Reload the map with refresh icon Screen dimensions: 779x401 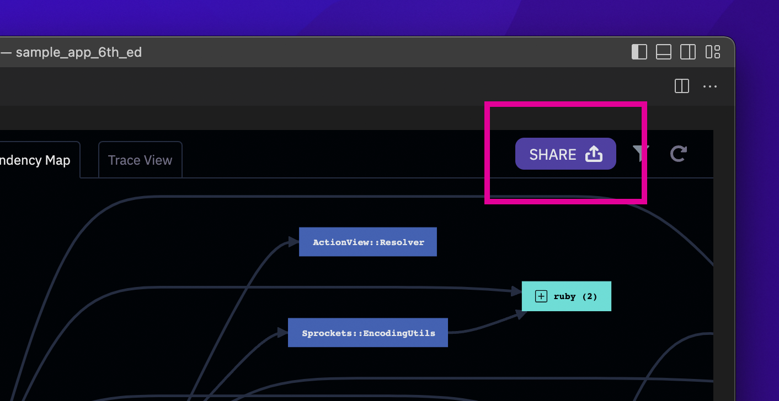[x=678, y=154]
